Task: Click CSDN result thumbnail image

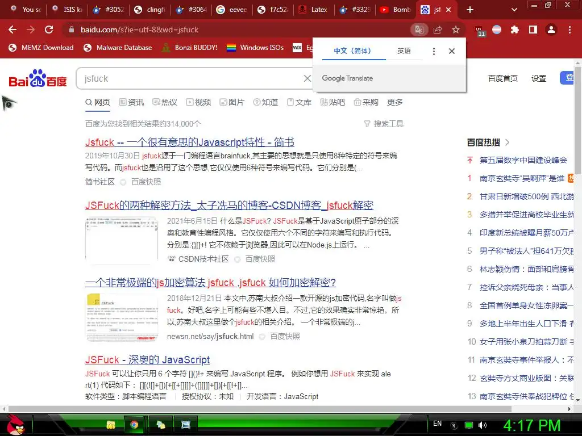Action: tap(122, 240)
